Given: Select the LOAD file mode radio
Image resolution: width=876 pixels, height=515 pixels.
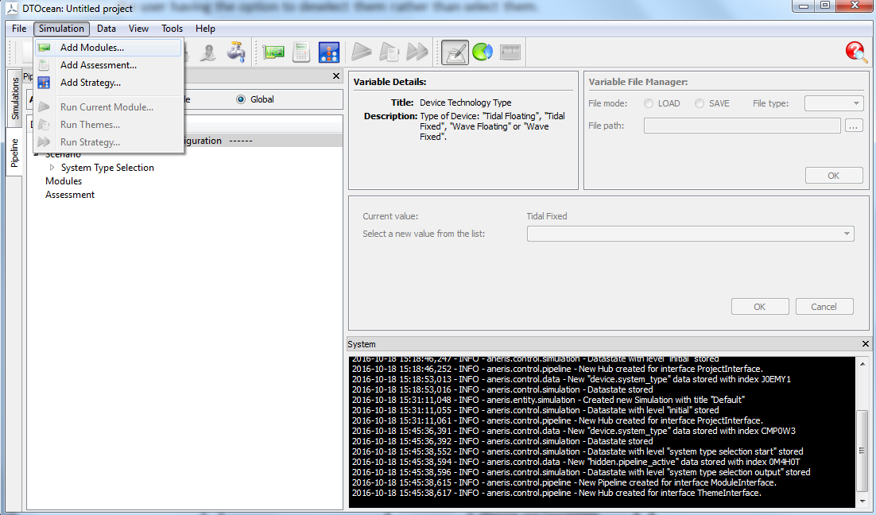Looking at the screenshot, I should [x=649, y=103].
